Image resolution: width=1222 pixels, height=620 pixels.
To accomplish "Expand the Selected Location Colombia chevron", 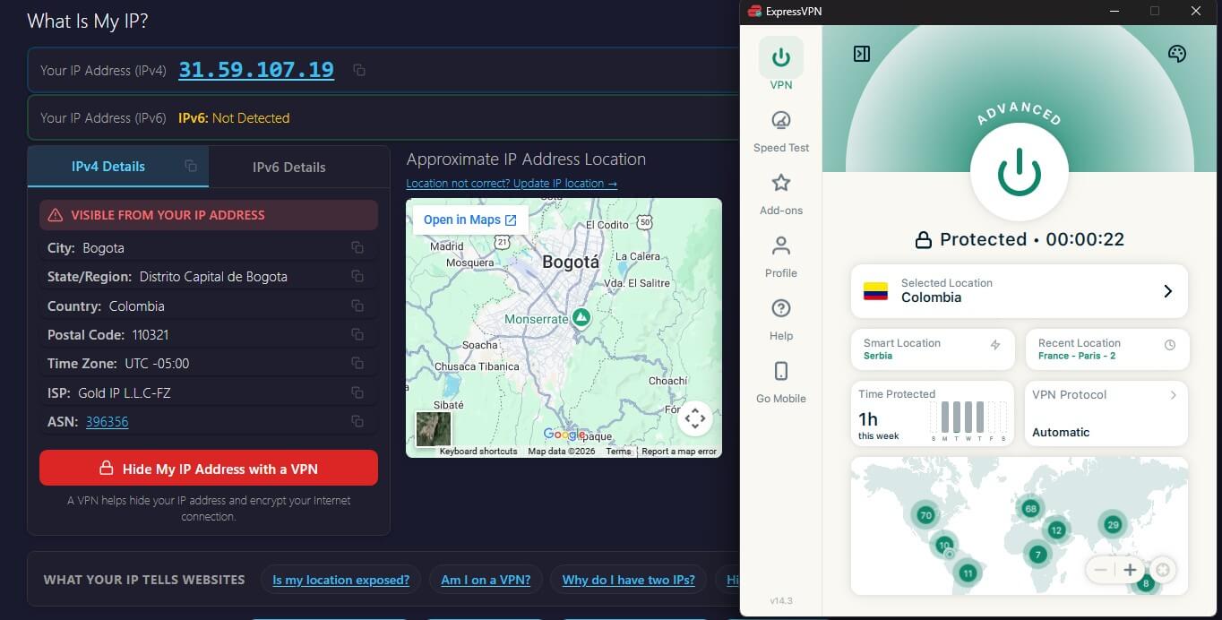I will [1167, 291].
